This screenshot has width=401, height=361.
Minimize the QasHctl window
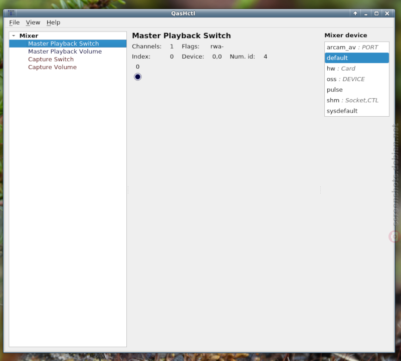click(x=366, y=14)
